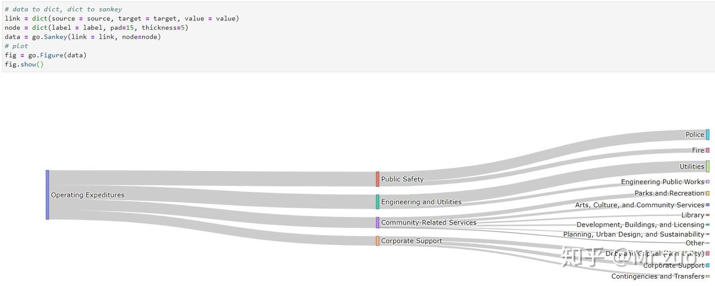Select Planning, Urban Design, and Sustainability node
Screen dimensions: 715x286
[x=708, y=234]
